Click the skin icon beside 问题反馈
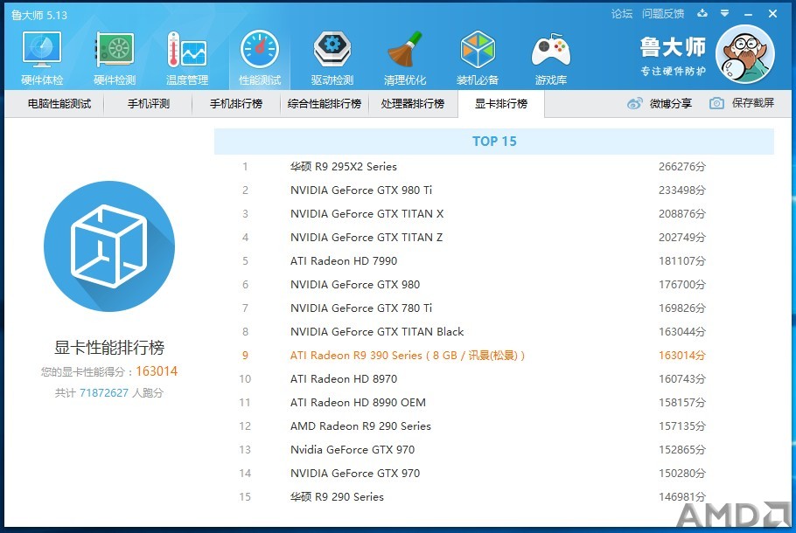 pyautogui.click(x=702, y=14)
